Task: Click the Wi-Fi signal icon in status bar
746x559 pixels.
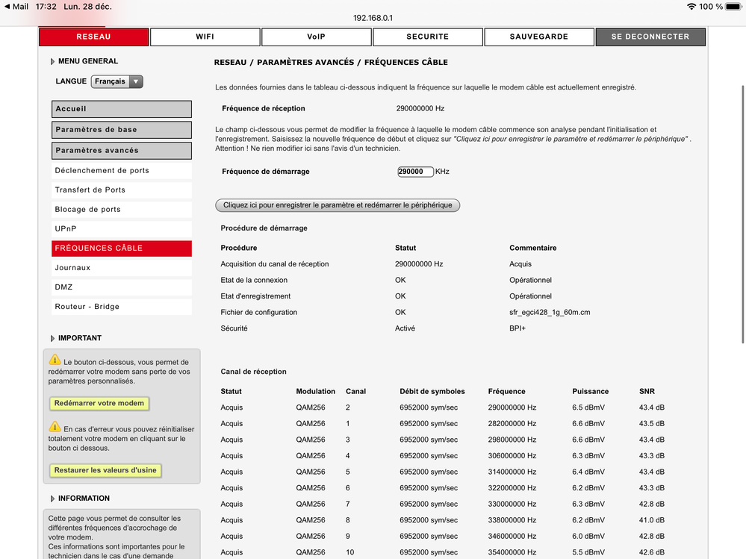Action: tap(691, 6)
